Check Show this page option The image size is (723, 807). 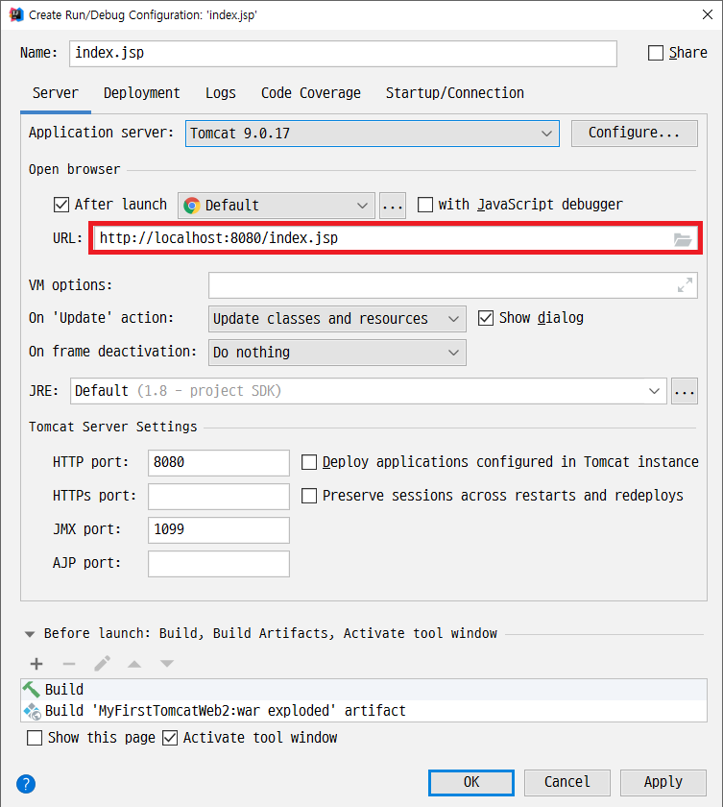point(35,738)
